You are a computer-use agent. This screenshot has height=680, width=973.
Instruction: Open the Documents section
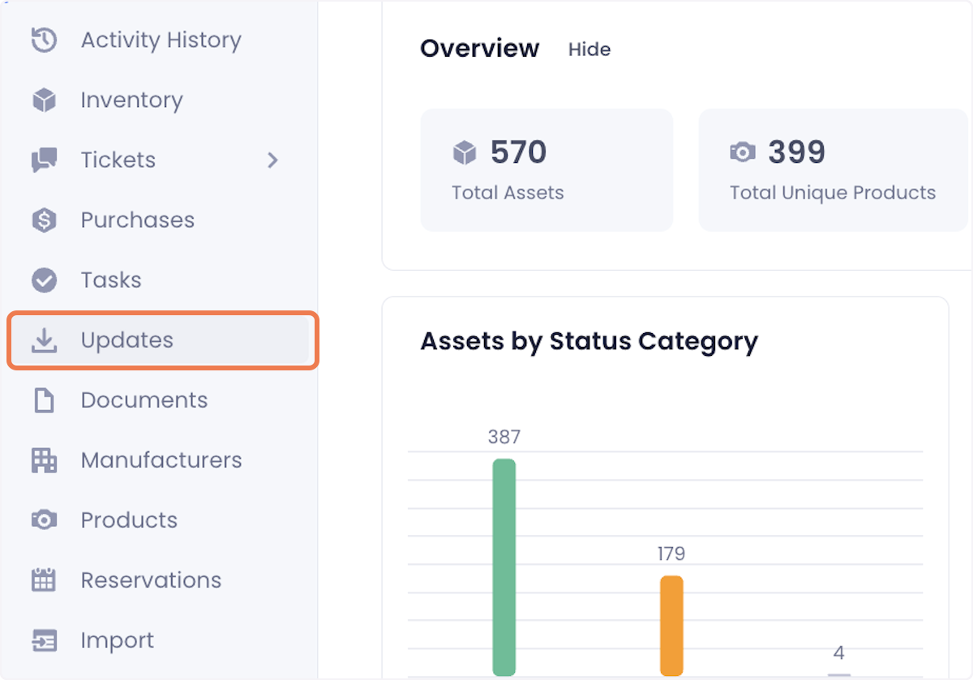point(144,400)
